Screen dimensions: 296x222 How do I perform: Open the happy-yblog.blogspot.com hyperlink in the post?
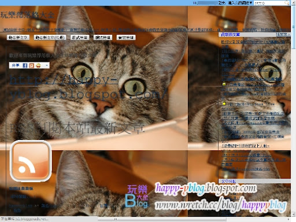click(x=88, y=87)
